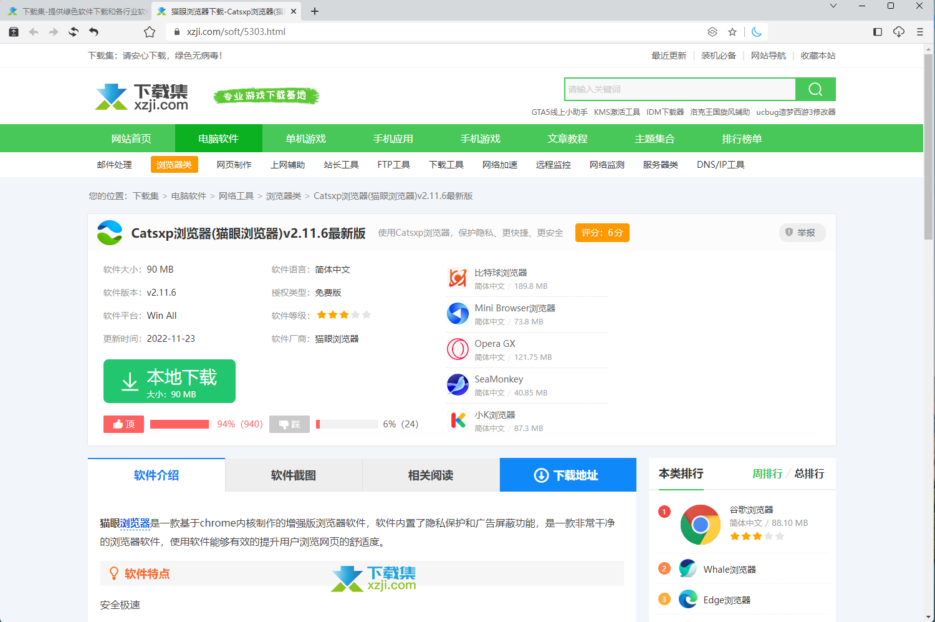Select DNS/IP工具 subcategory
Image resolution: width=935 pixels, height=622 pixels.
(x=721, y=165)
